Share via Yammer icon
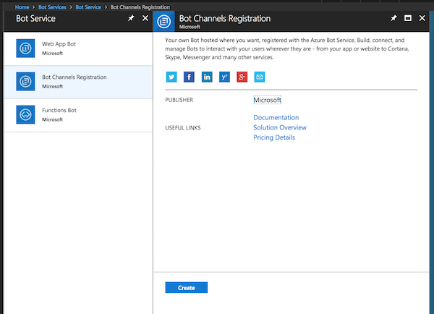 224,77
